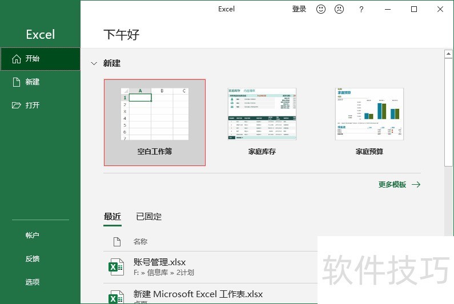
Task: Select 新建 in the left sidebar
Action: click(40, 82)
